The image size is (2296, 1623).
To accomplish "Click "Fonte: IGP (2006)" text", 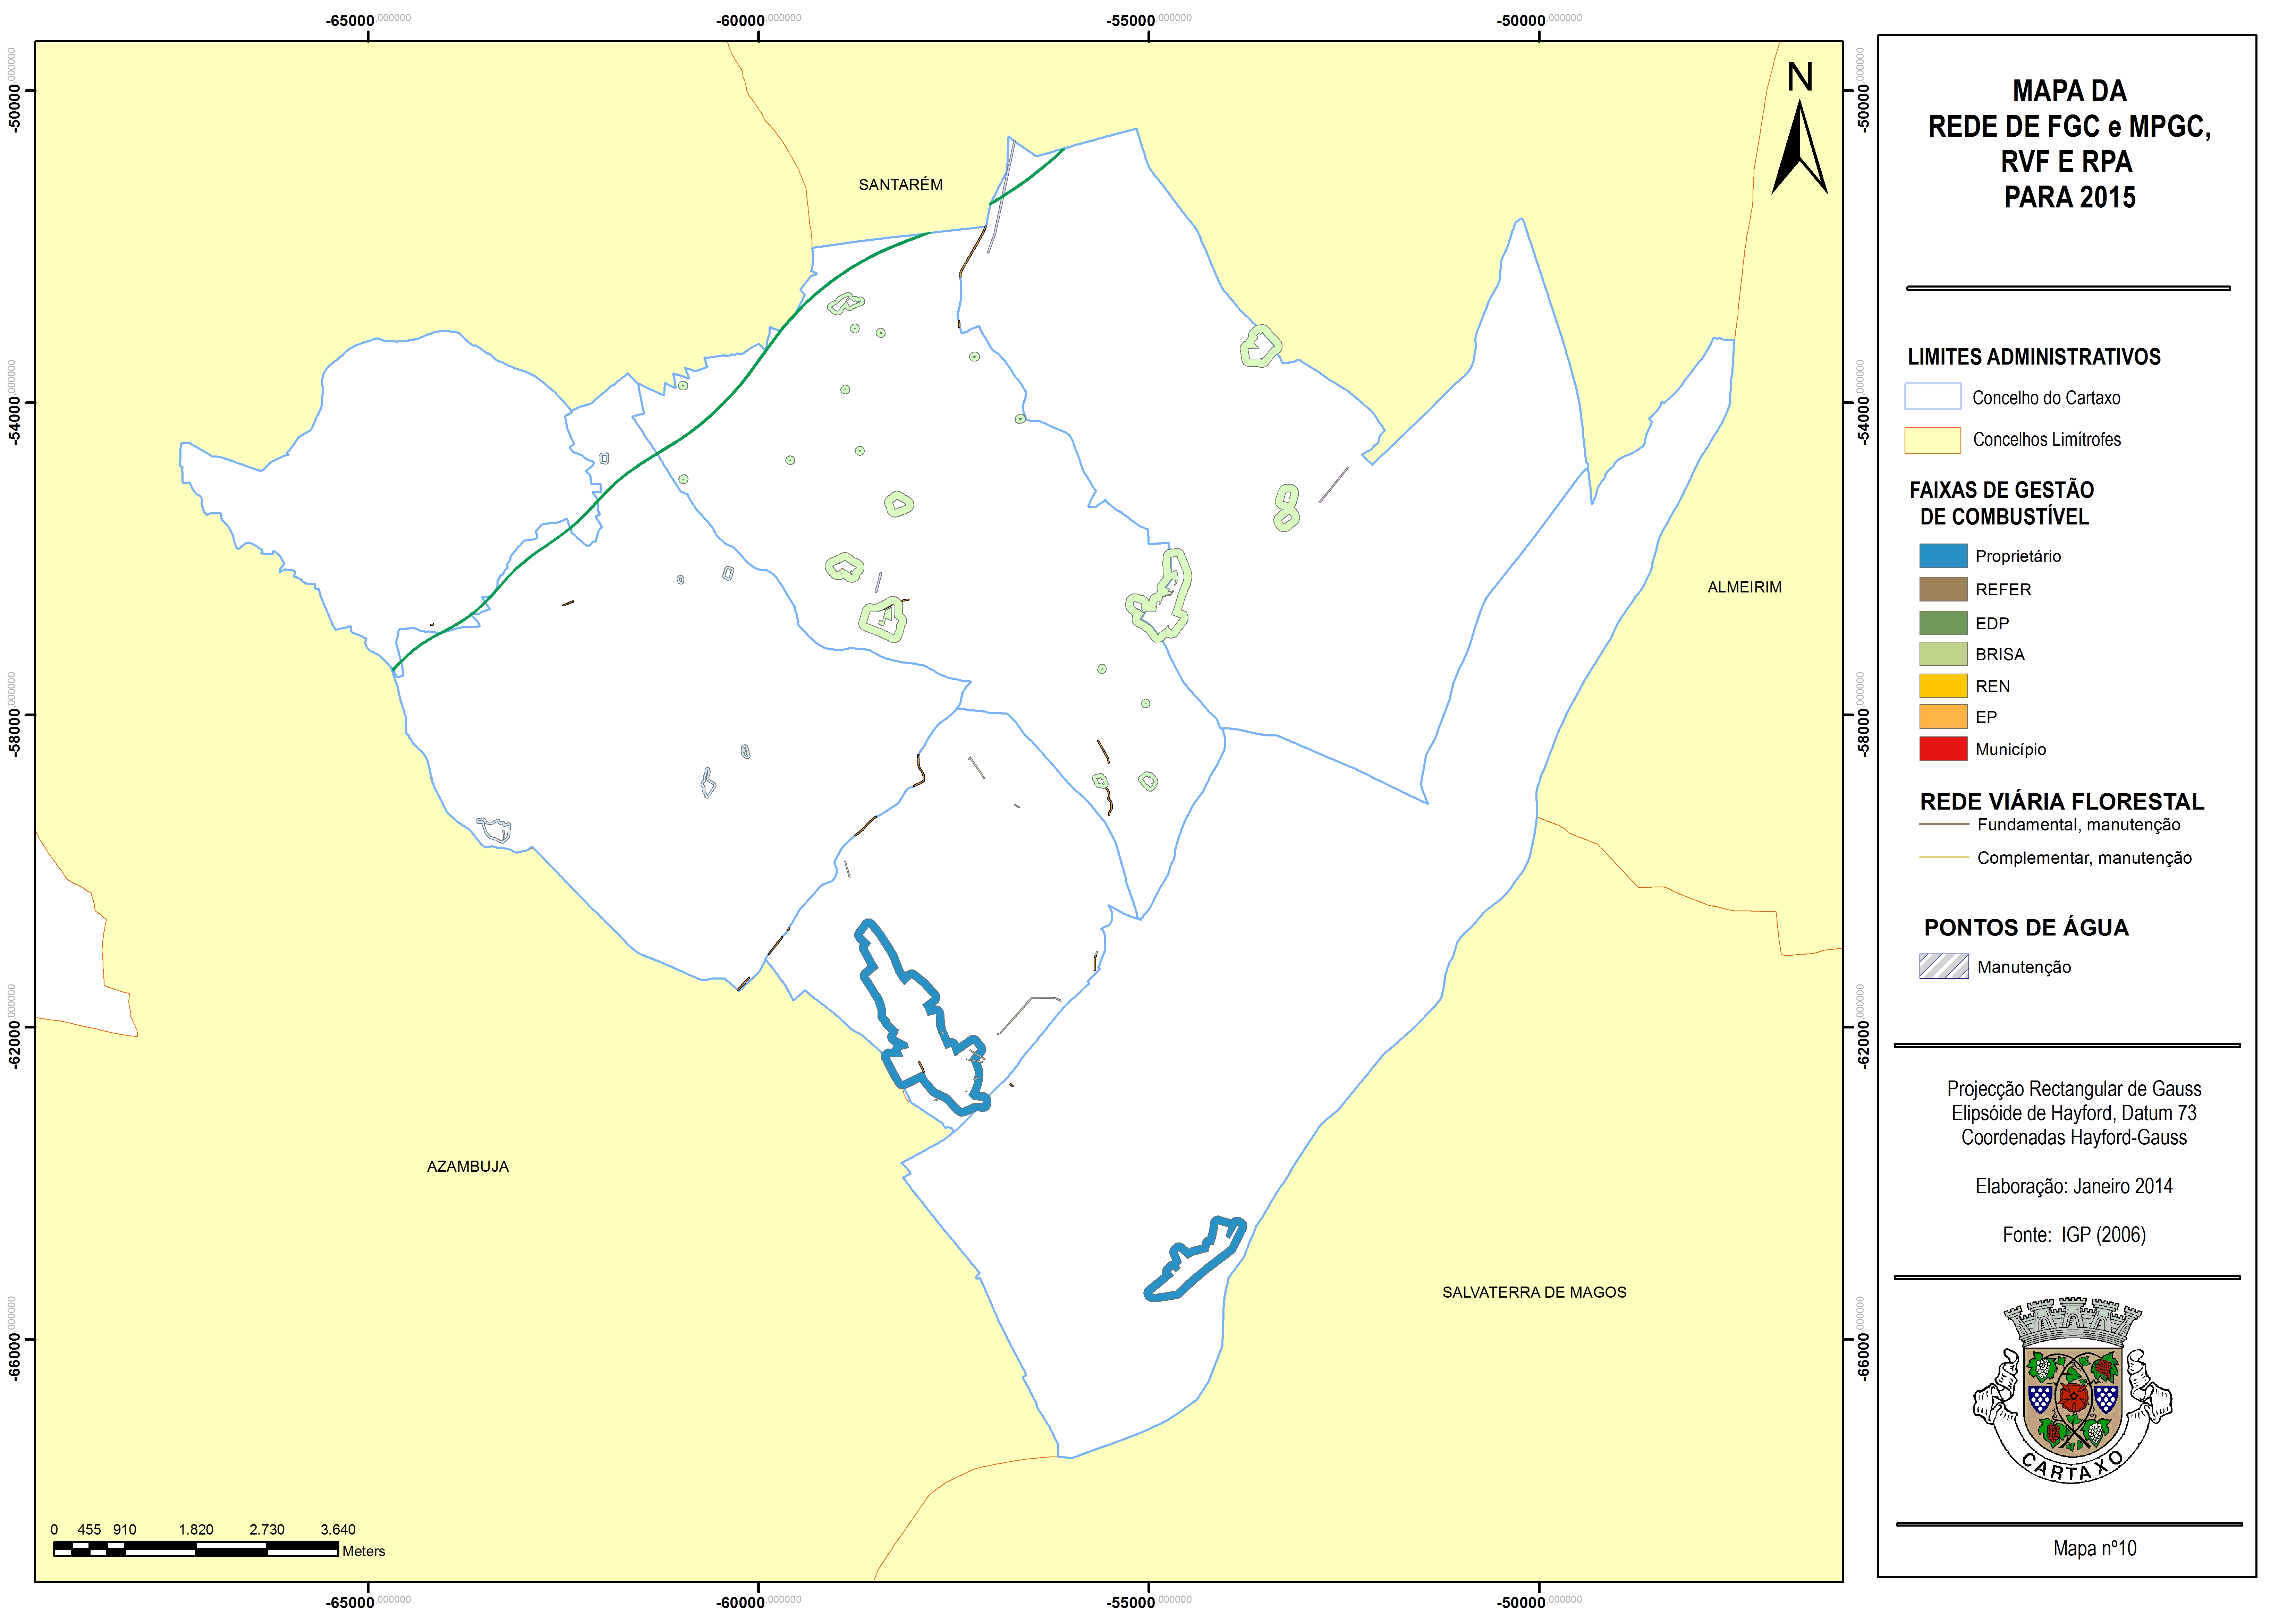I will pyautogui.click(x=2074, y=1235).
